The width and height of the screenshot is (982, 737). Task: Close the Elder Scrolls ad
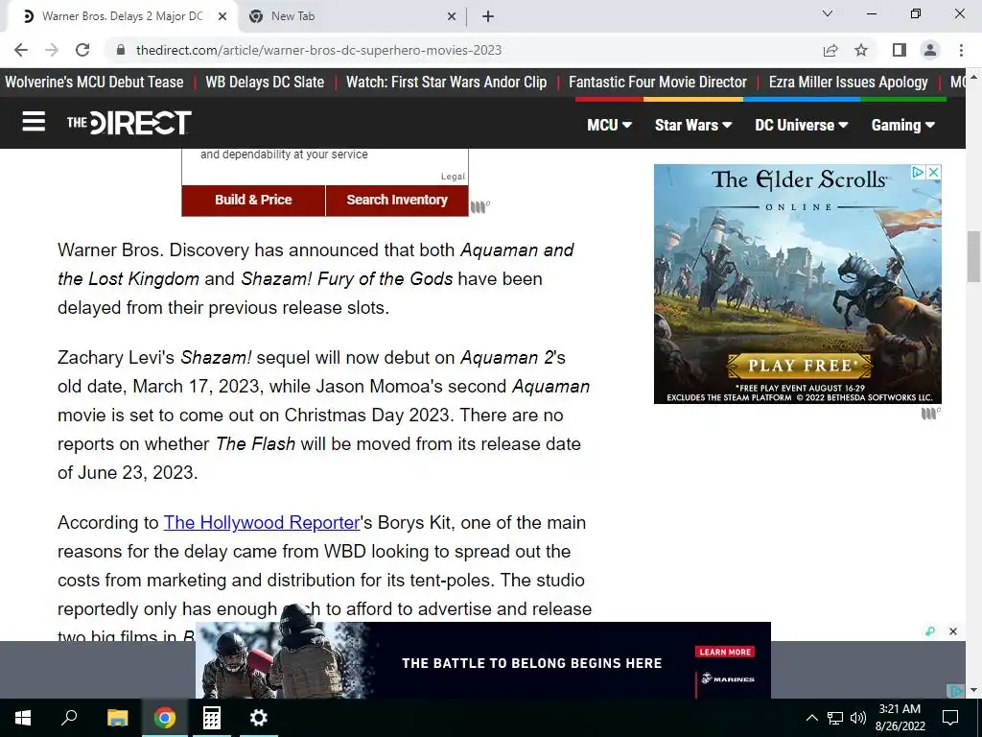934,172
